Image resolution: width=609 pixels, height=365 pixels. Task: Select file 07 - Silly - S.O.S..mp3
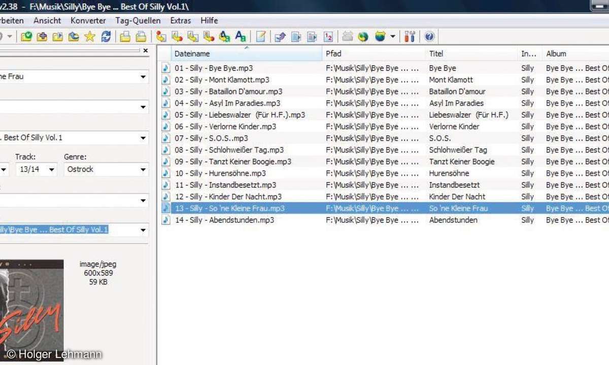[211, 138]
